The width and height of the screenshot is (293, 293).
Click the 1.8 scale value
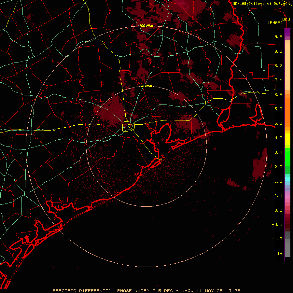click(278, 181)
